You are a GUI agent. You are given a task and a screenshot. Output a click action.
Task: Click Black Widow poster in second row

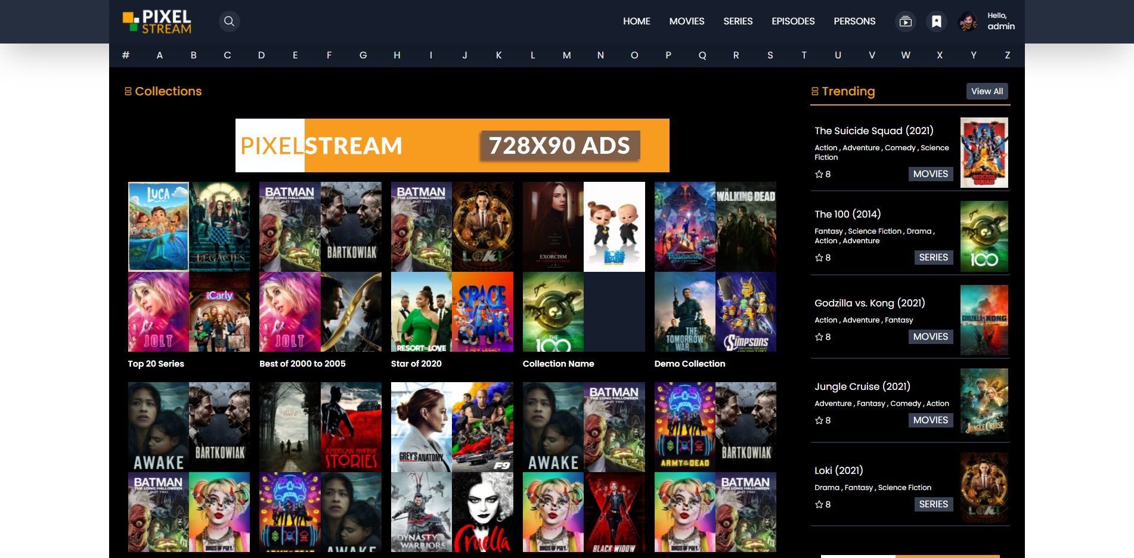coord(614,512)
